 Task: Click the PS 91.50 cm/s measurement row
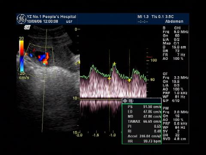tap(144, 107)
